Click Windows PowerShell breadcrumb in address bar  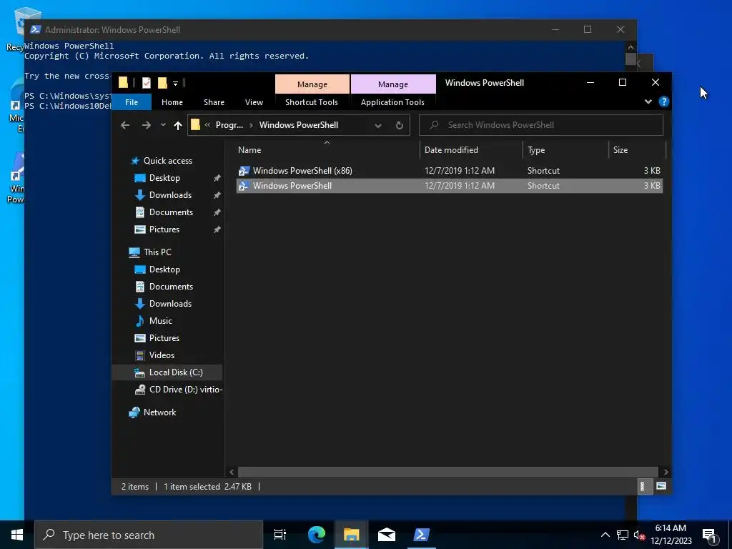coord(299,125)
